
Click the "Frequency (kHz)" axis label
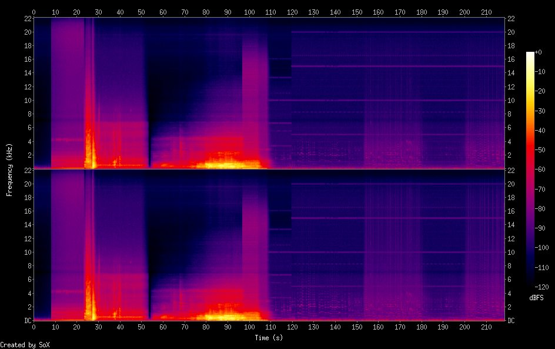[9, 169]
